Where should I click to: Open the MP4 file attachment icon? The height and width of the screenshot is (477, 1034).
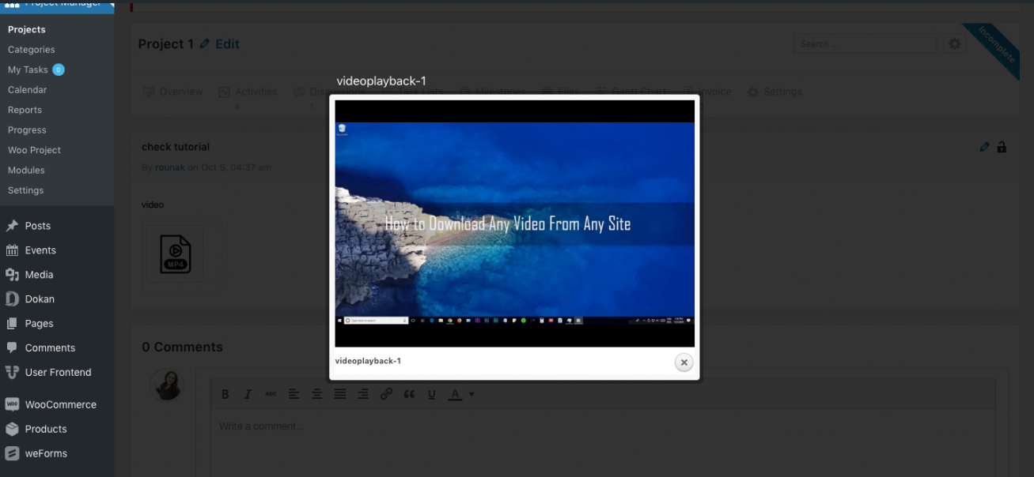pos(175,254)
